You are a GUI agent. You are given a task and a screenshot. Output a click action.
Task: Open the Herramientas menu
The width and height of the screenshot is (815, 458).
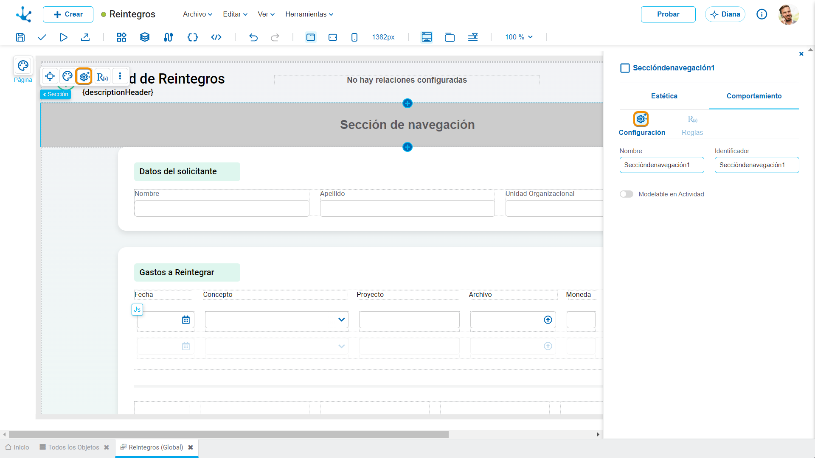pyautogui.click(x=309, y=14)
